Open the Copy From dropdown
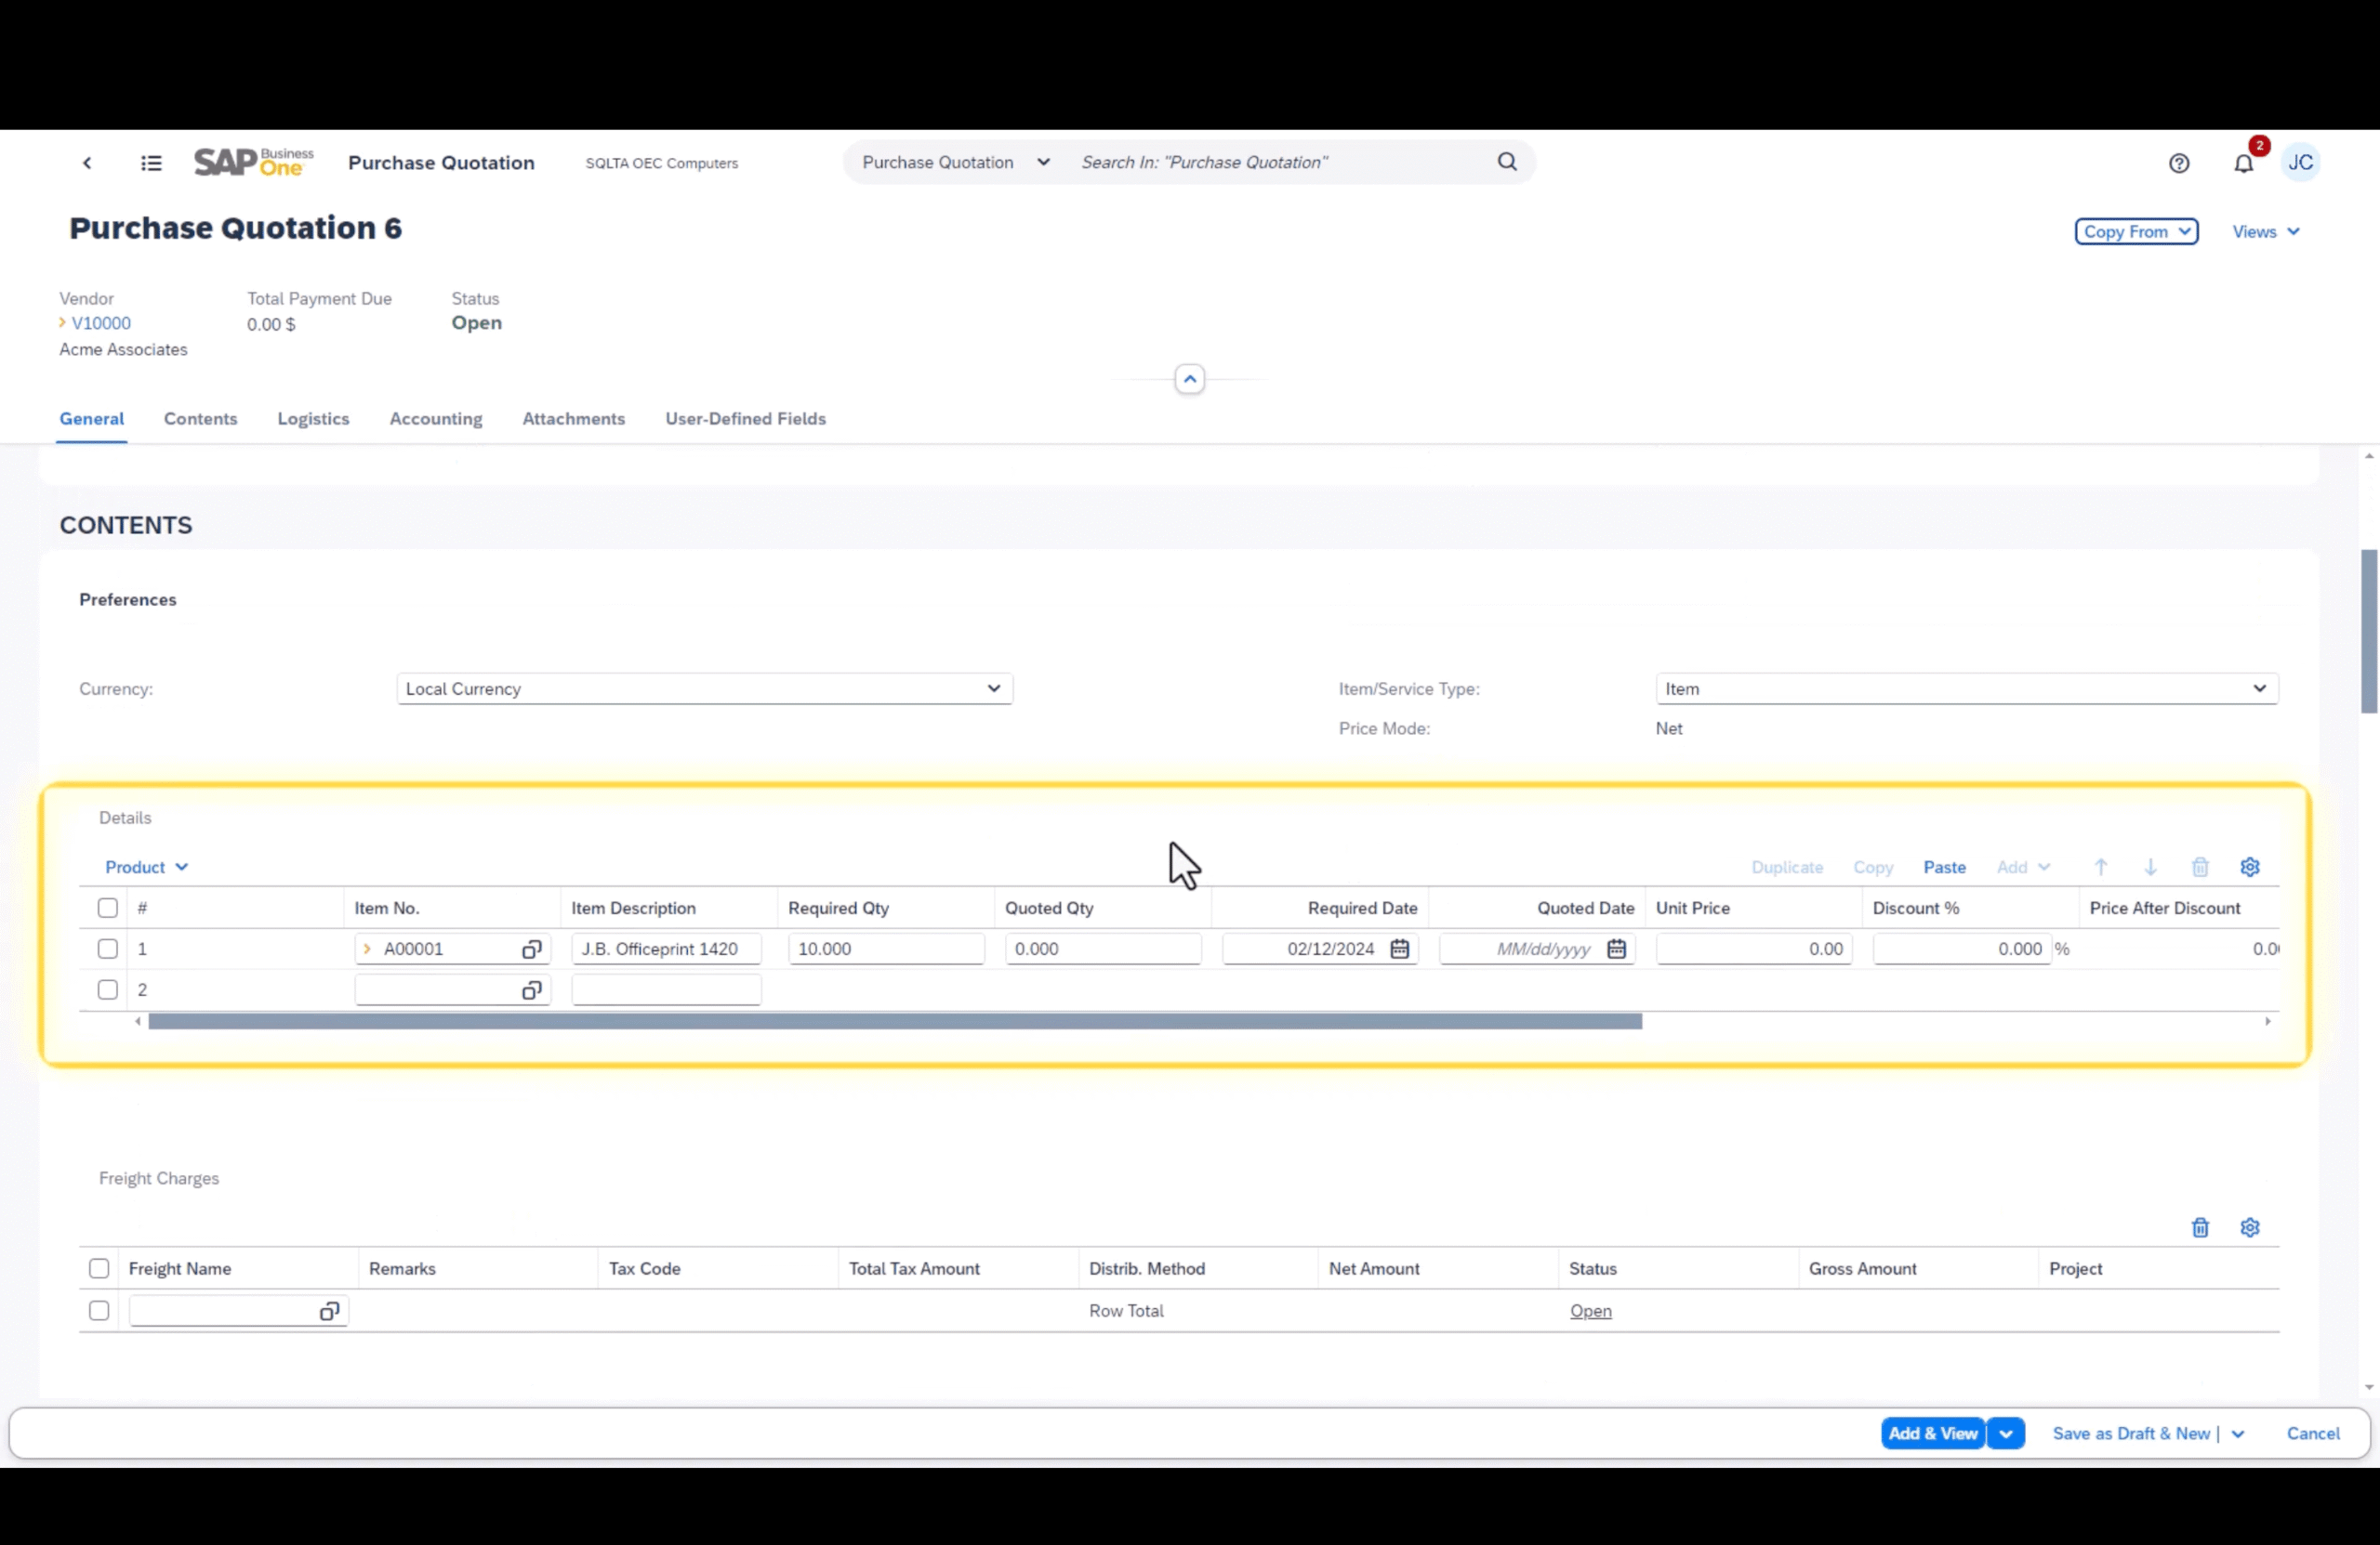 [2136, 232]
